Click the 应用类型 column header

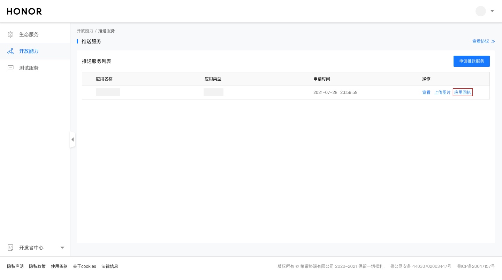(213, 79)
